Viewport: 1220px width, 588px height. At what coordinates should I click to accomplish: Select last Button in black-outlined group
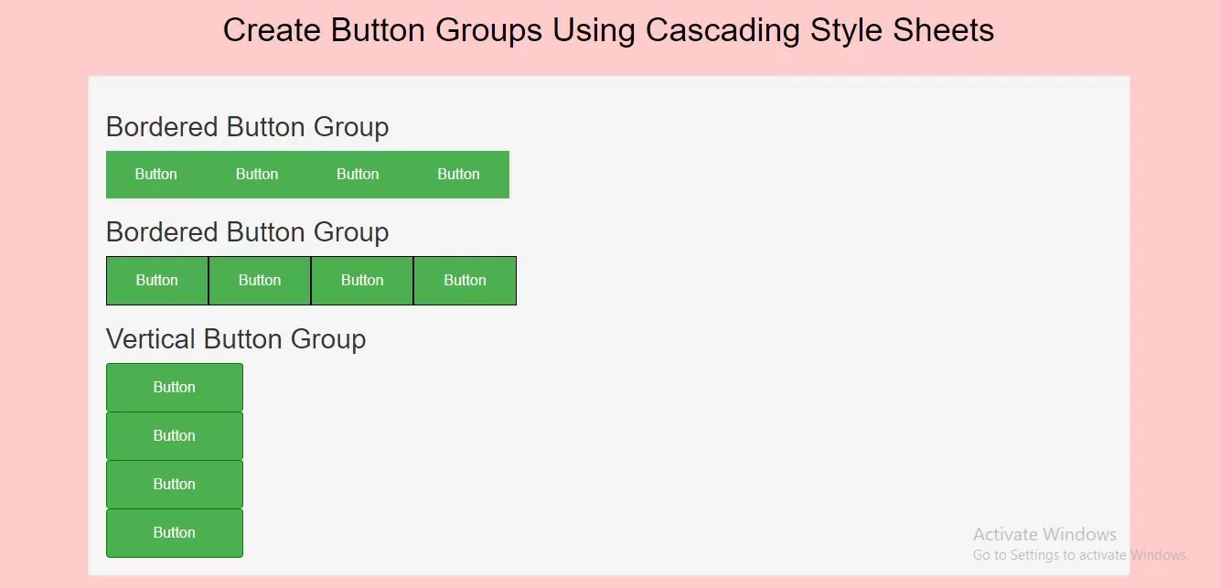(x=465, y=281)
